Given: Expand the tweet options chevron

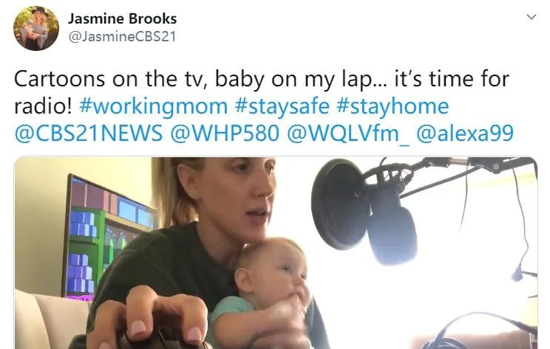Looking at the screenshot, I should tap(532, 17).
